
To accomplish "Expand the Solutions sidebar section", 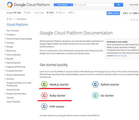I will (x=10, y=79).
